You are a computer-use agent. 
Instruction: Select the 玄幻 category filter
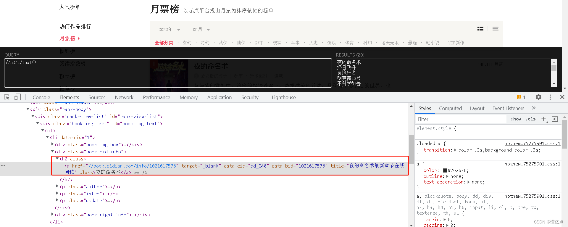pos(187,43)
